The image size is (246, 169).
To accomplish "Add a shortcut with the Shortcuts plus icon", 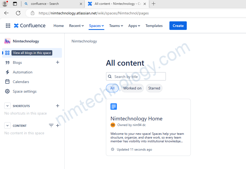I will pyautogui.click(x=57, y=106).
